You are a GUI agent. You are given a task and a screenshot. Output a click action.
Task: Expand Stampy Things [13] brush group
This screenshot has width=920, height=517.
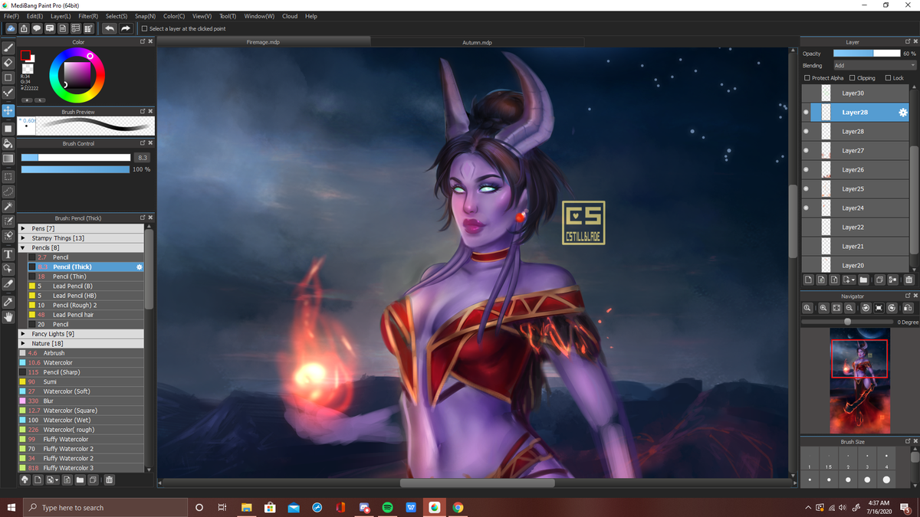[24, 238]
